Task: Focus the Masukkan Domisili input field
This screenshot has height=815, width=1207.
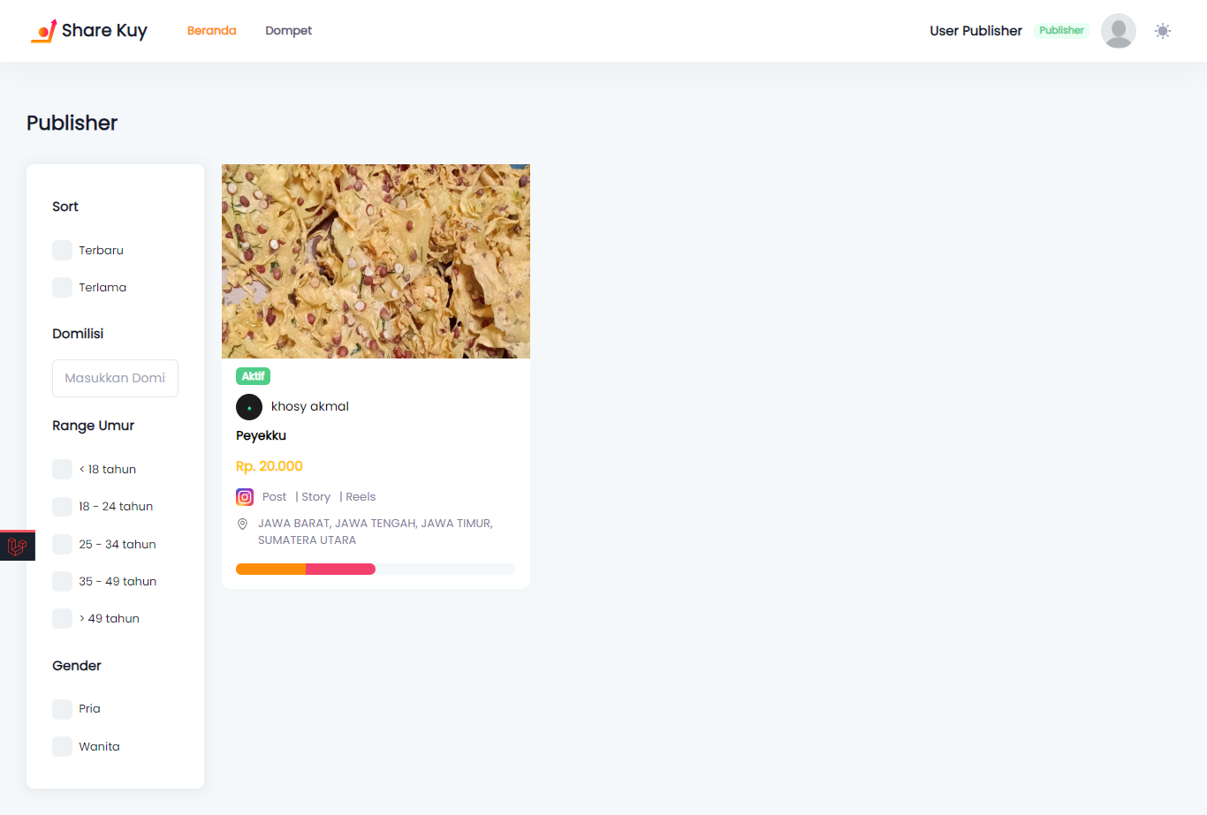Action: [115, 378]
